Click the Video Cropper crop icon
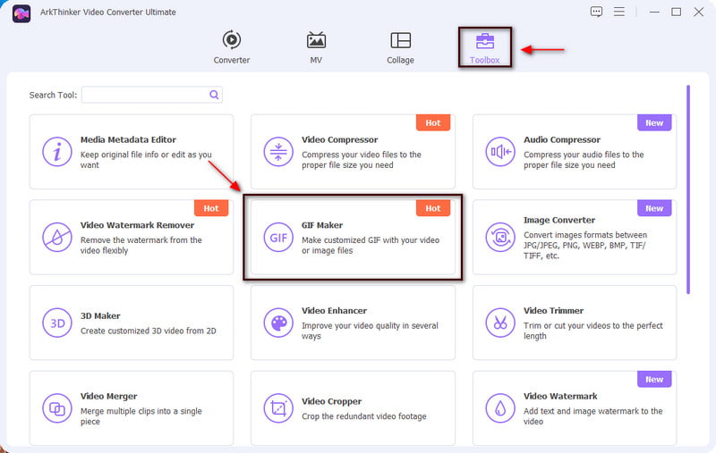 (x=278, y=409)
